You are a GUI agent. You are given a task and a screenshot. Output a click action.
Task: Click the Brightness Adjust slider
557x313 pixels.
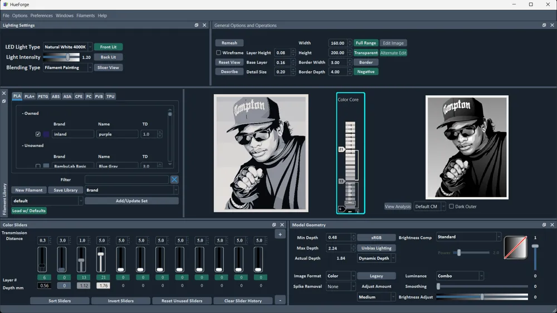point(482,297)
